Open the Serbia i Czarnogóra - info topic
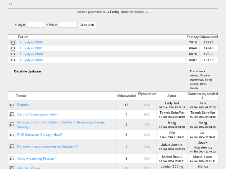The image size is (226, 169). [37, 114]
